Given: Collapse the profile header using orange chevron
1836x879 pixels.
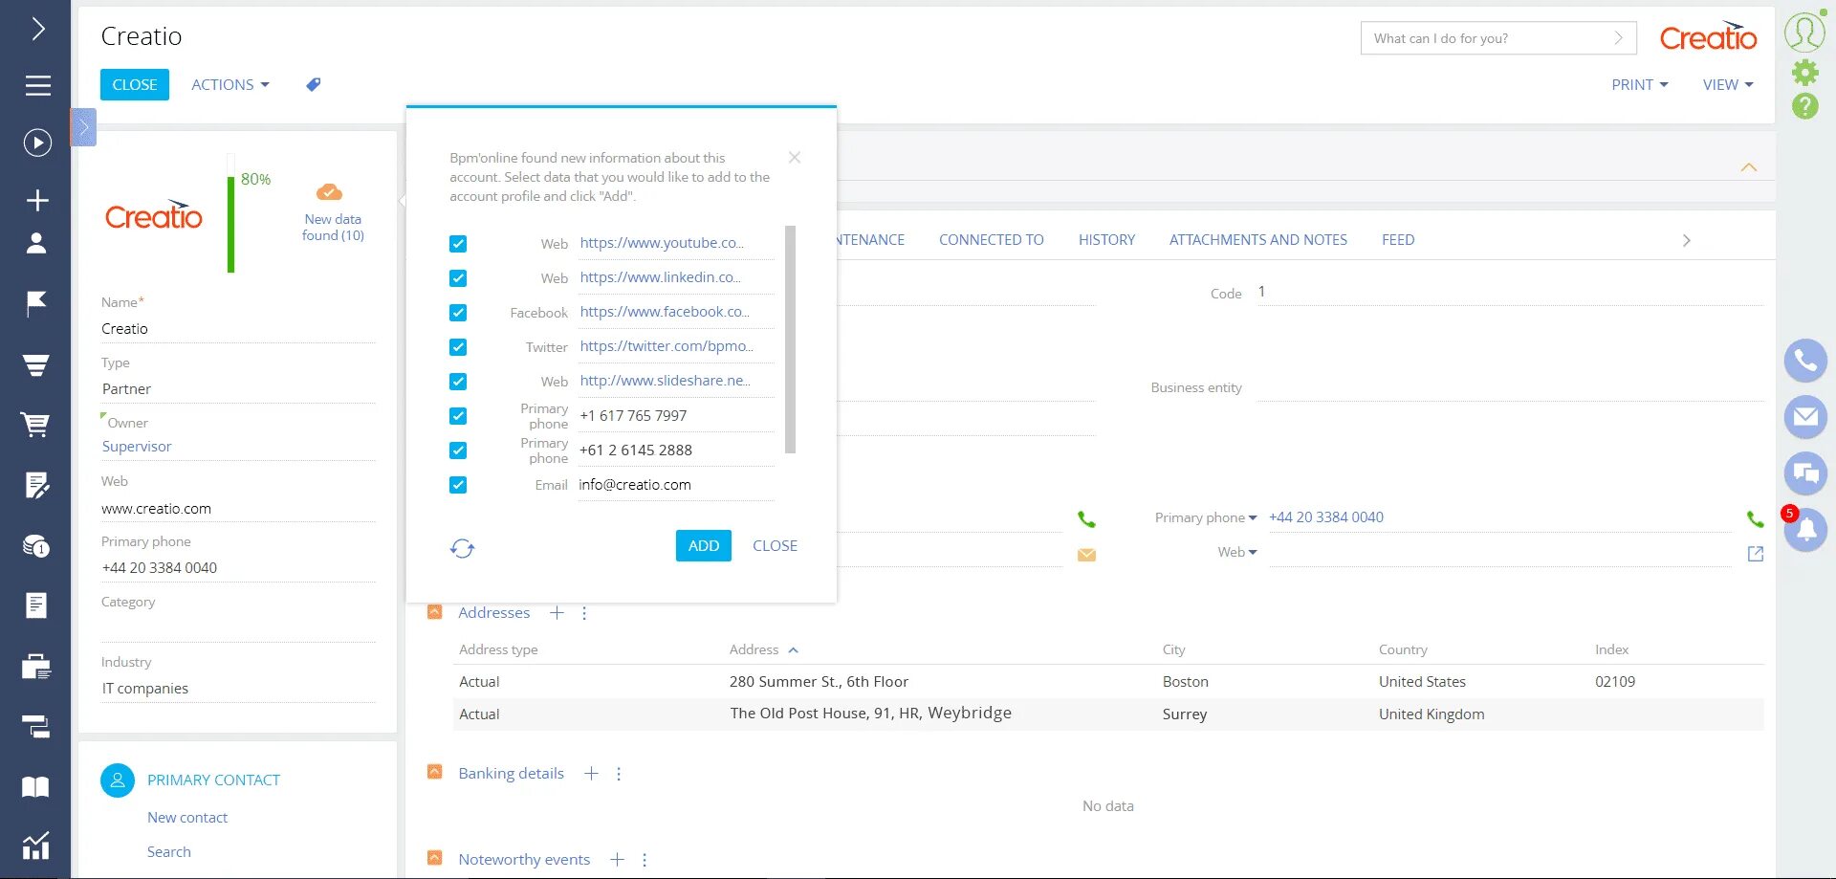Looking at the screenshot, I should point(1749,167).
